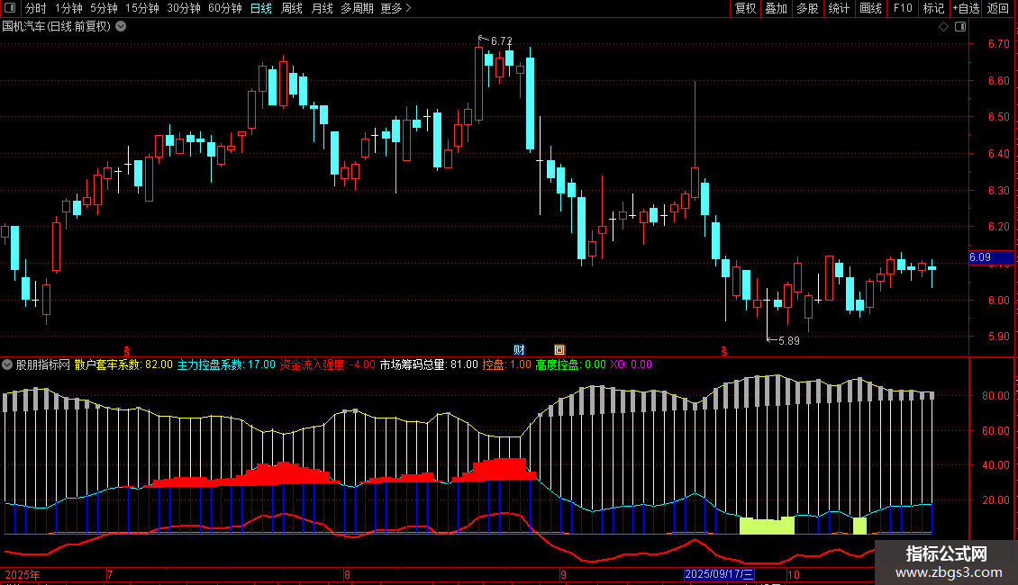The height and width of the screenshot is (585, 1018).
Task: Click the 80.00 indicator axis label
Action: tap(995, 396)
